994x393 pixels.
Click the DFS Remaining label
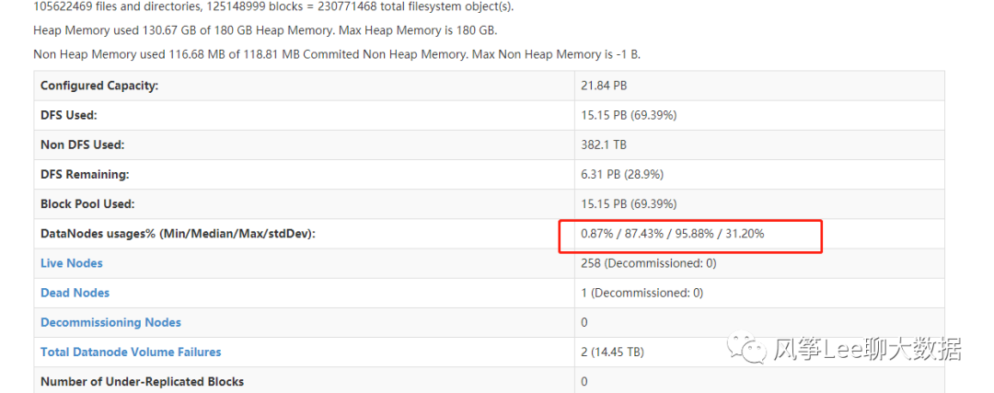85,174
